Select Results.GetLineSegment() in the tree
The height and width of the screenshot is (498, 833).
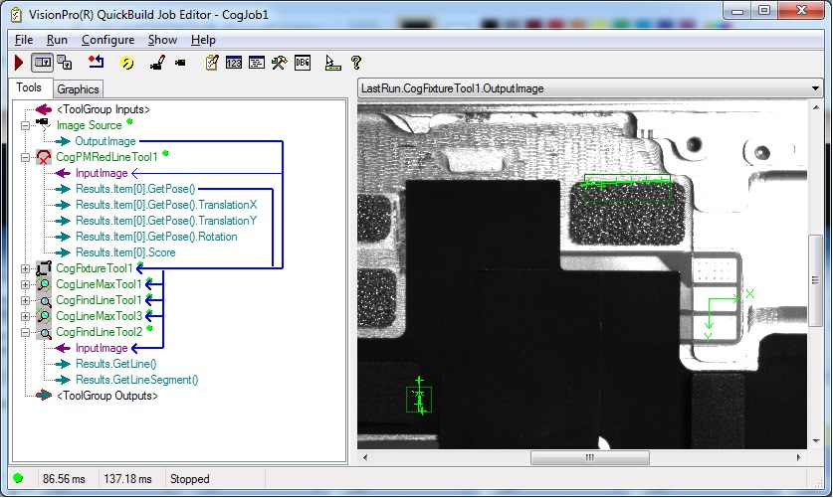click(136, 380)
